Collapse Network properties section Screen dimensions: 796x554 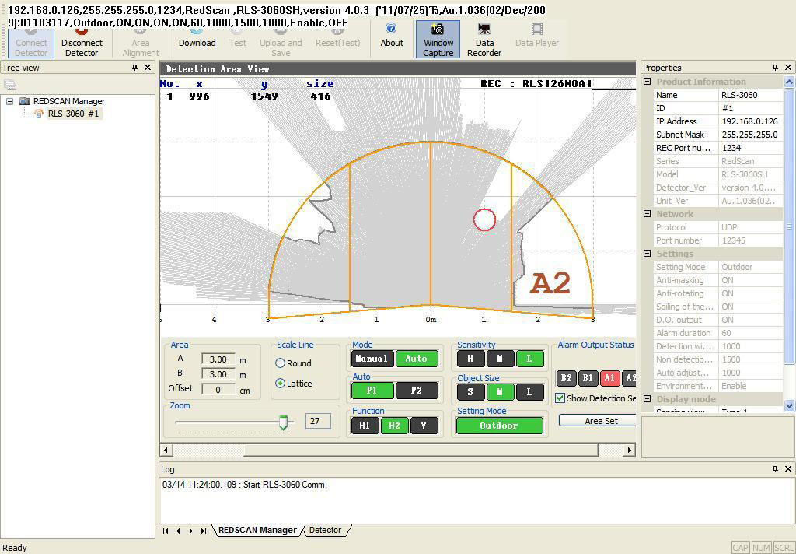click(648, 214)
